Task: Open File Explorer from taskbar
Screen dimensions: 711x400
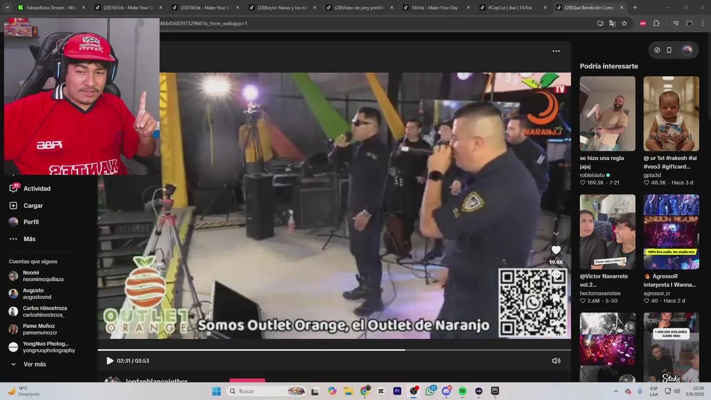Action: [x=348, y=391]
